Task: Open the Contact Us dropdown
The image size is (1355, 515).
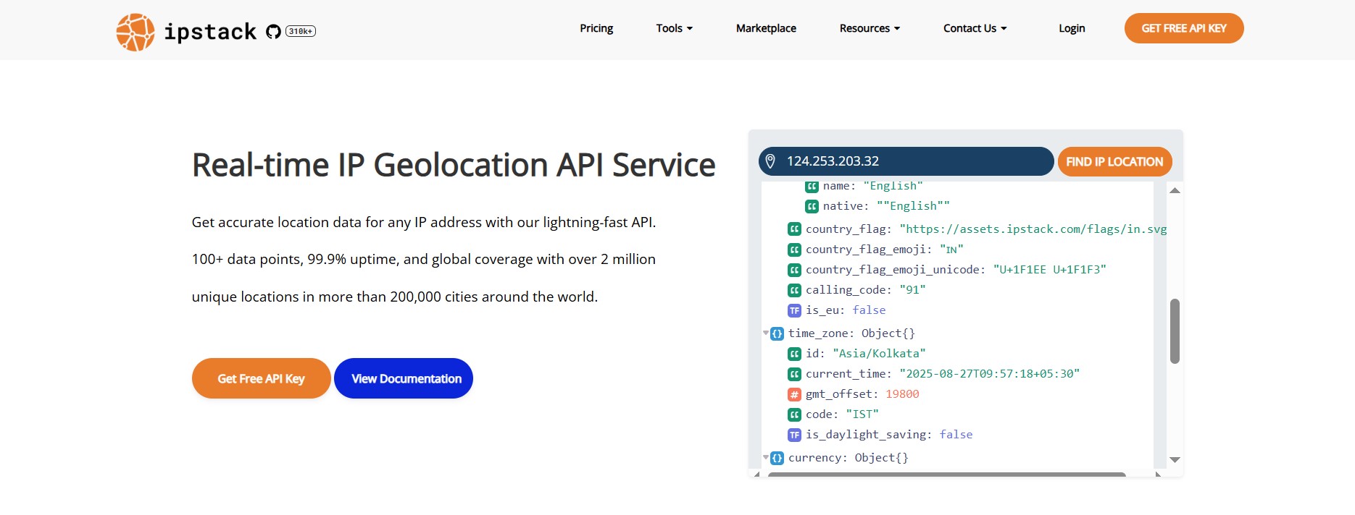Action: coord(975,28)
